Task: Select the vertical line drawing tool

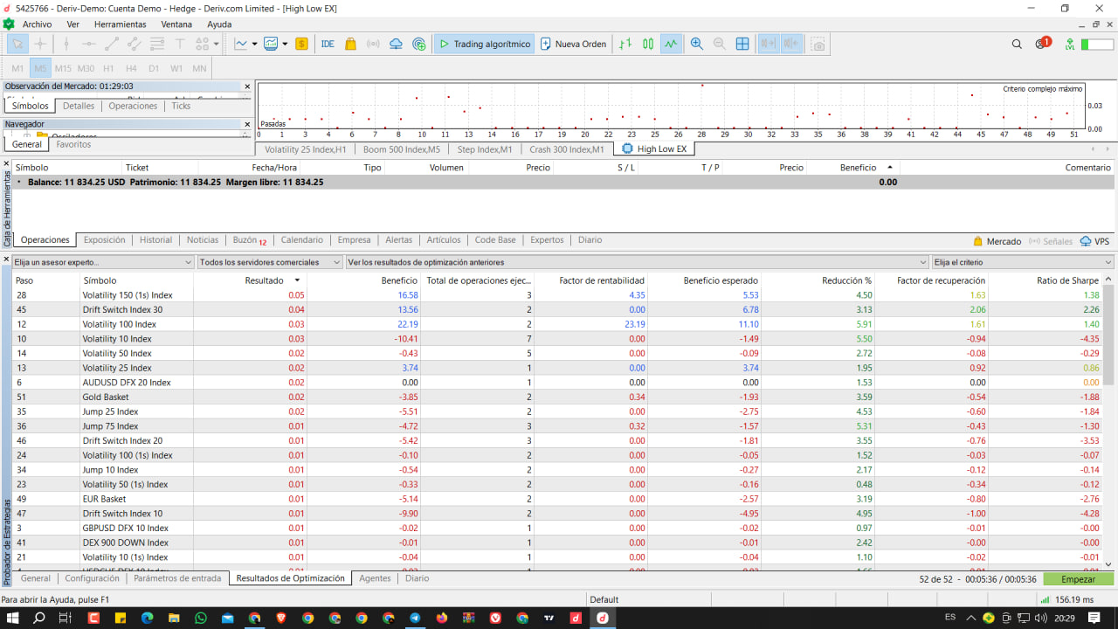Action: 66,44
